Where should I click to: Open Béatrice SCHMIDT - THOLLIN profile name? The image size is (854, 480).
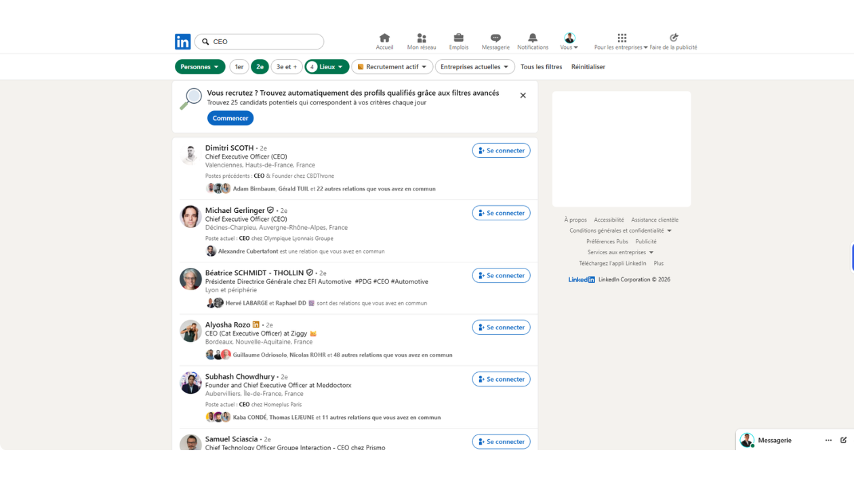[x=255, y=273]
